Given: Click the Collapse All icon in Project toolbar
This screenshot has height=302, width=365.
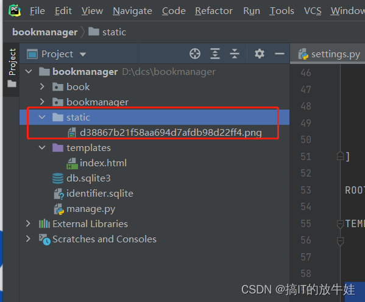Looking at the screenshot, I should pos(235,54).
